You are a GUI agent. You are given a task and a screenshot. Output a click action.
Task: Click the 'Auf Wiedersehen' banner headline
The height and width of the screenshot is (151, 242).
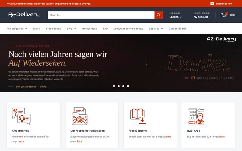point(38,63)
